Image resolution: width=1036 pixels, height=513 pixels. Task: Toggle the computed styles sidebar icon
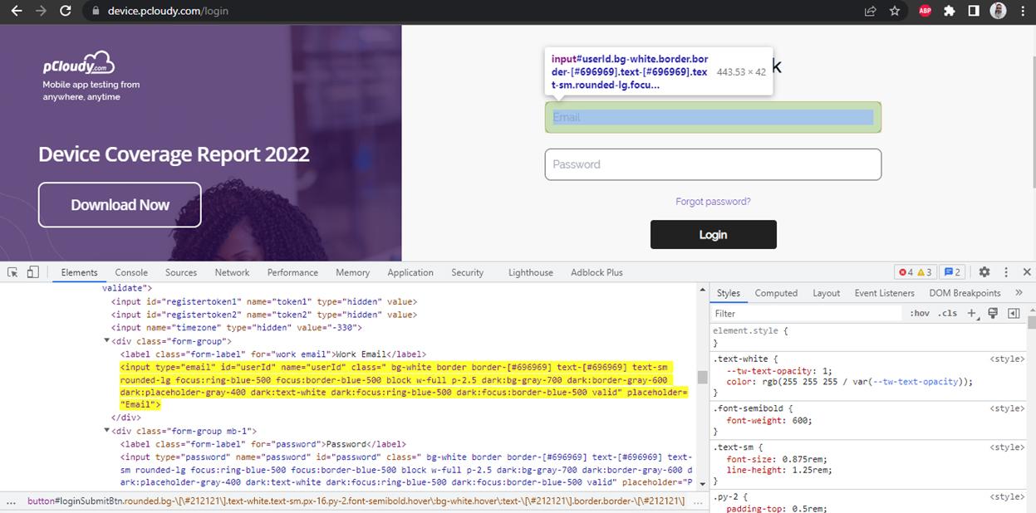(1014, 314)
